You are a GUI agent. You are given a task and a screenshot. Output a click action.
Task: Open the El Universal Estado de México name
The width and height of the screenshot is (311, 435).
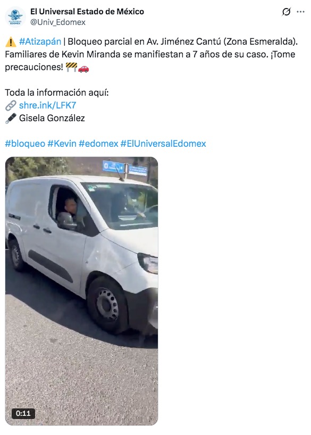pos(87,12)
